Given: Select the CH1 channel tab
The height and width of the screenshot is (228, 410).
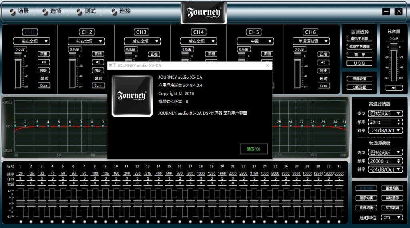Looking at the screenshot, I should (30, 32).
